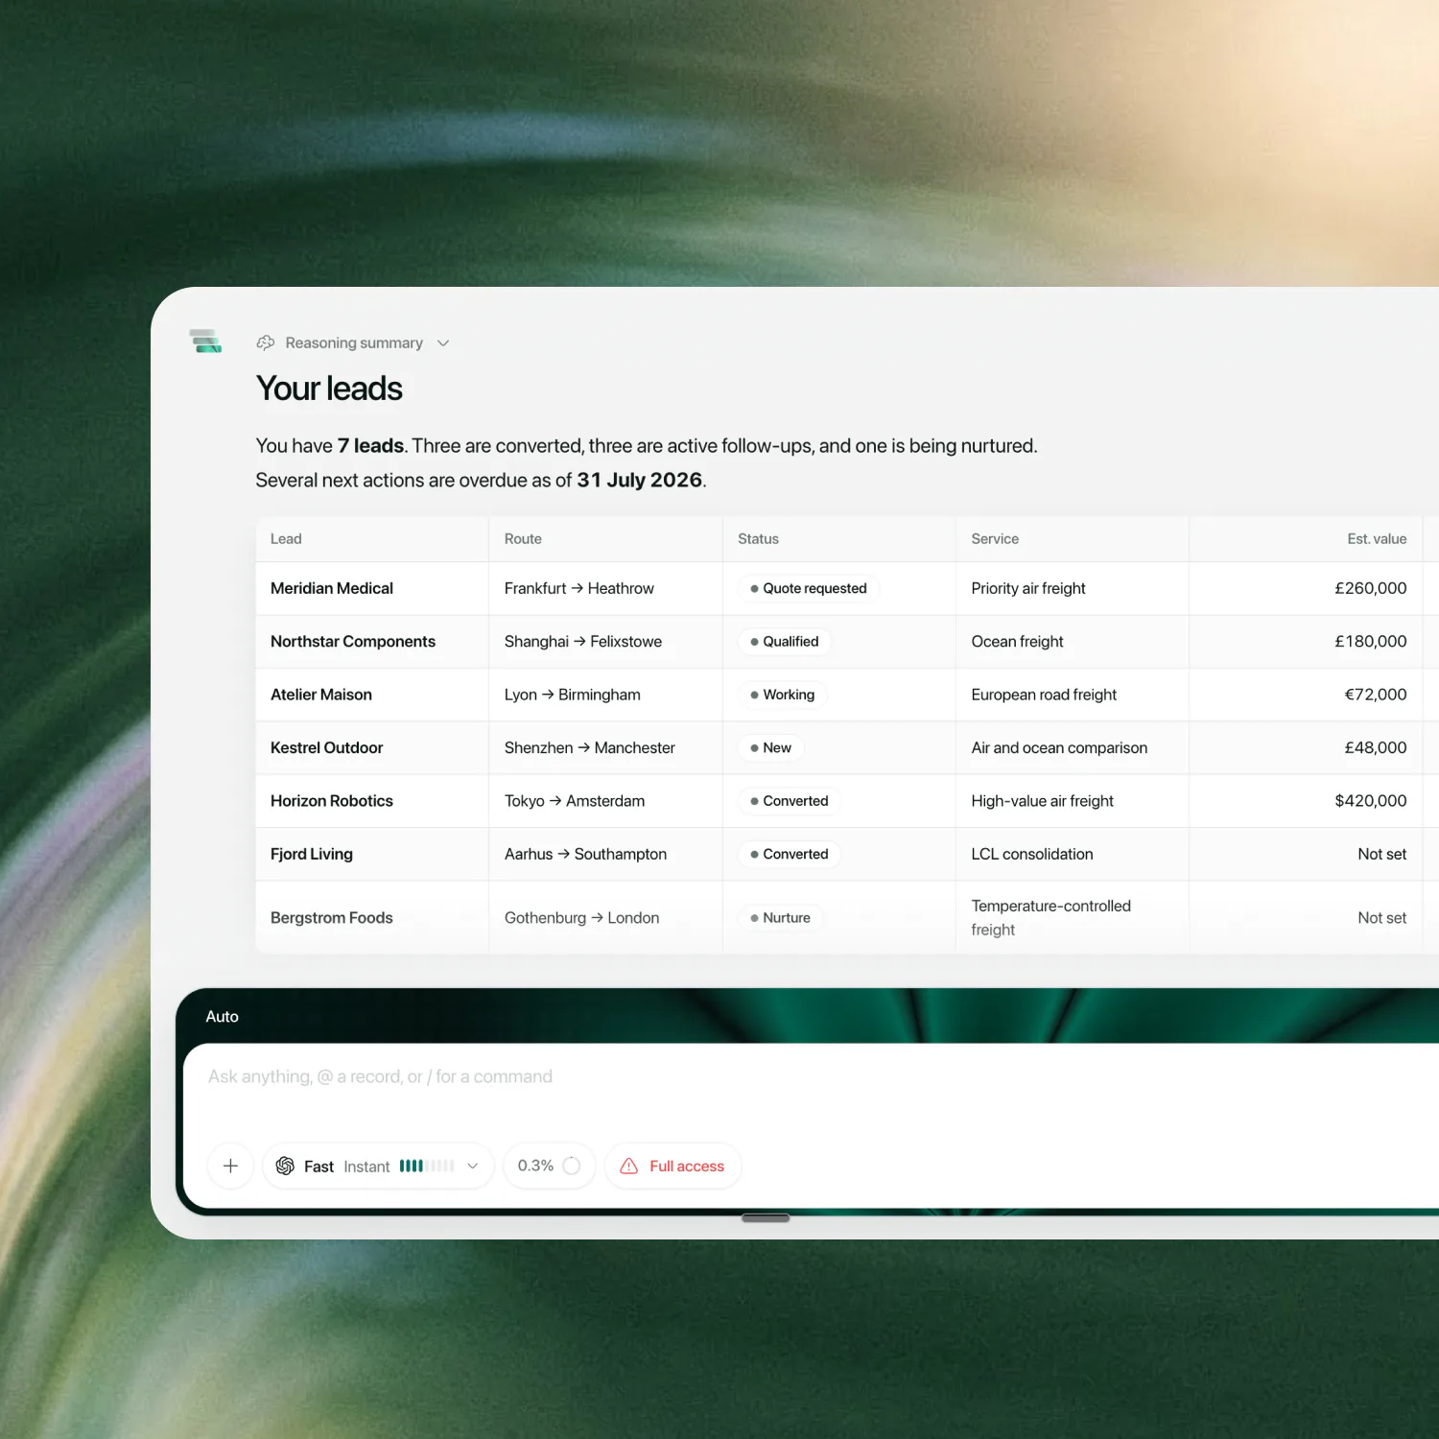Viewport: 1439px width, 1439px height.
Task: Click Fjord Living's Converted status pill
Action: [x=790, y=854]
